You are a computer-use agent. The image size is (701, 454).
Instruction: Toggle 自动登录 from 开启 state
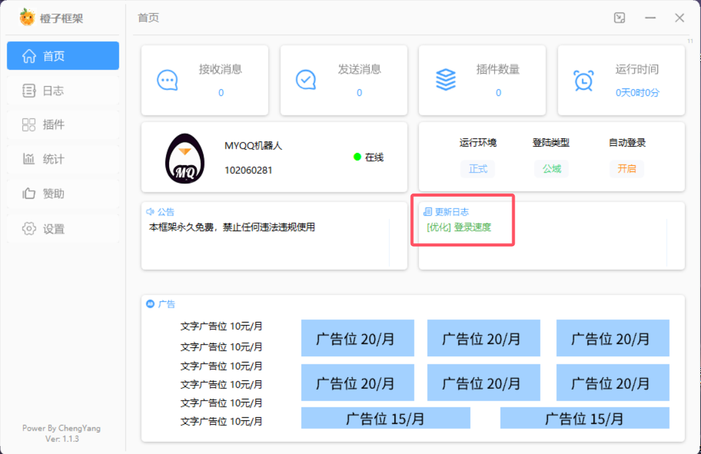[x=627, y=169]
